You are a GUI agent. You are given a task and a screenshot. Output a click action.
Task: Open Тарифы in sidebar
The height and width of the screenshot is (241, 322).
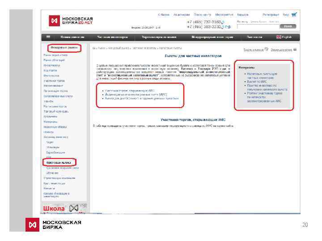point(48,101)
